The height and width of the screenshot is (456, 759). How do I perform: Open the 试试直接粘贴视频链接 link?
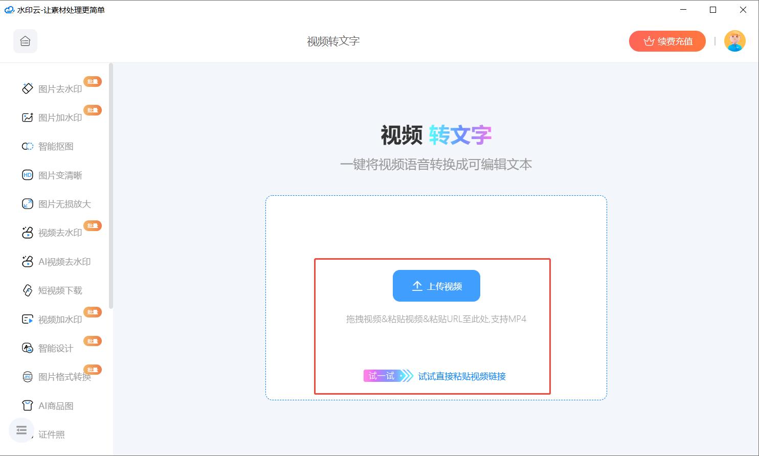[461, 376]
